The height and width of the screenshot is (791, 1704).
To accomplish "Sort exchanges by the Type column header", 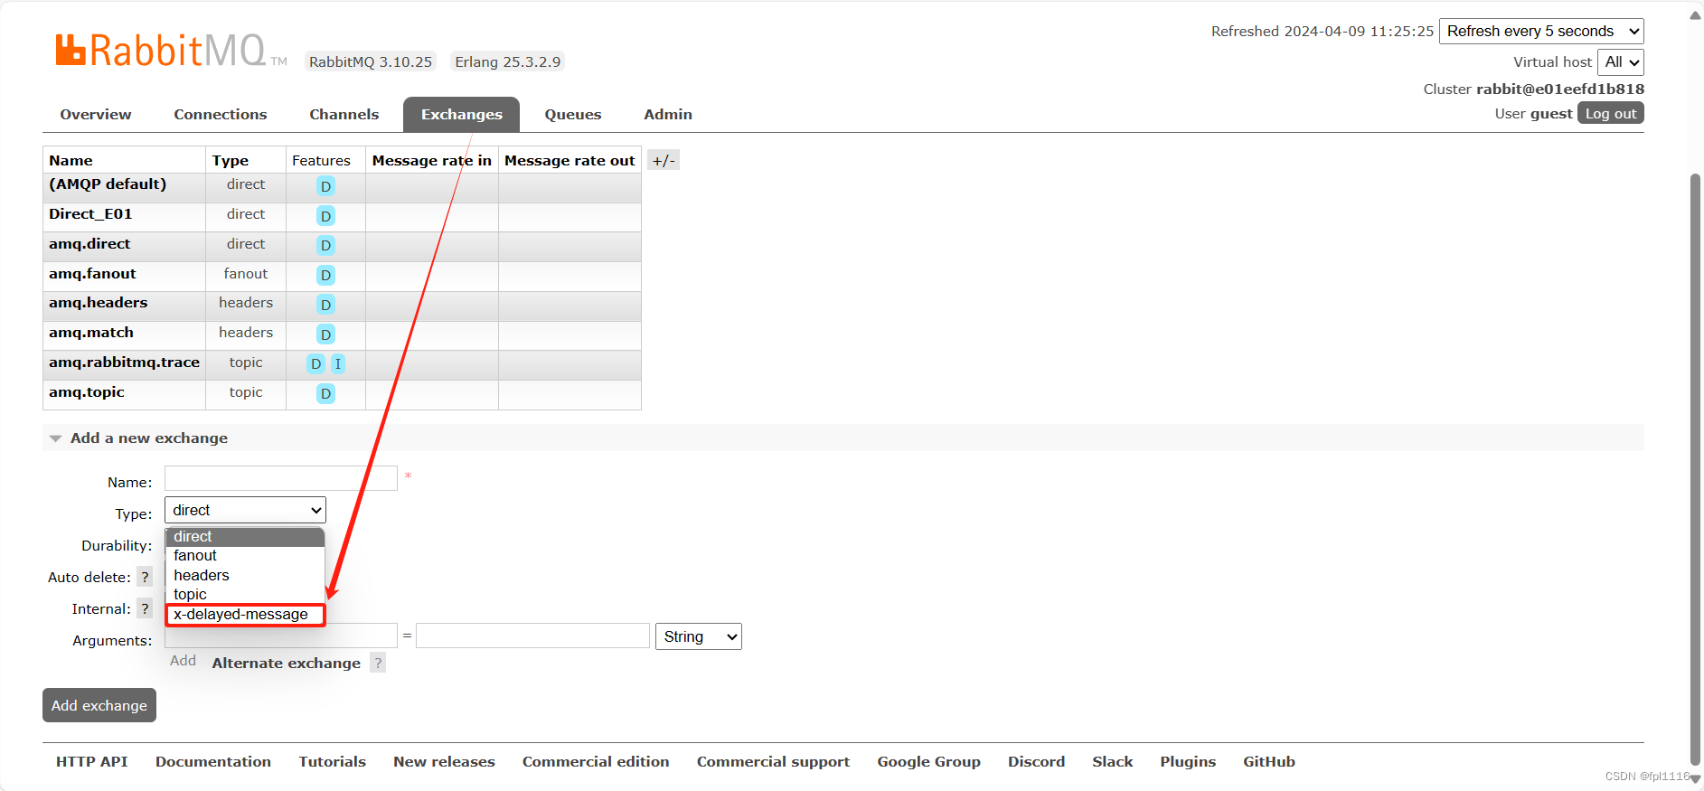I will (231, 160).
